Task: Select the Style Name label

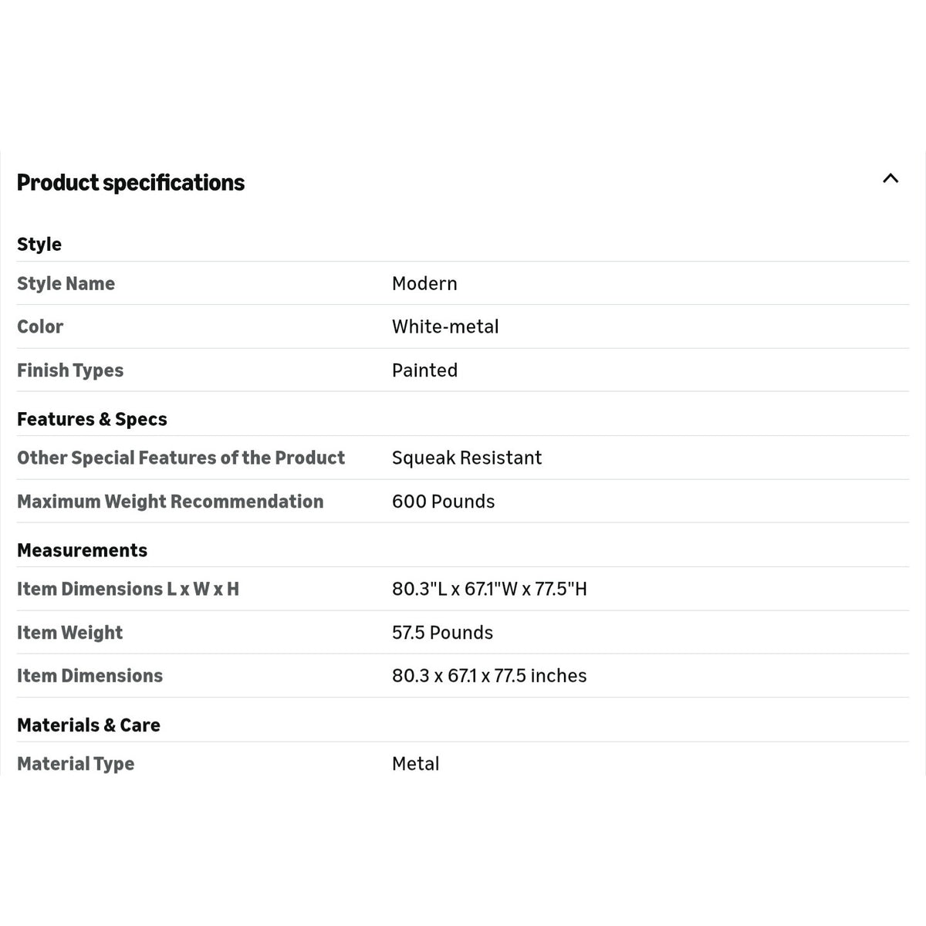Action: point(66,283)
